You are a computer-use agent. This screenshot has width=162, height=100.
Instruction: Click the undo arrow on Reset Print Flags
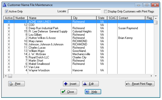128,84
